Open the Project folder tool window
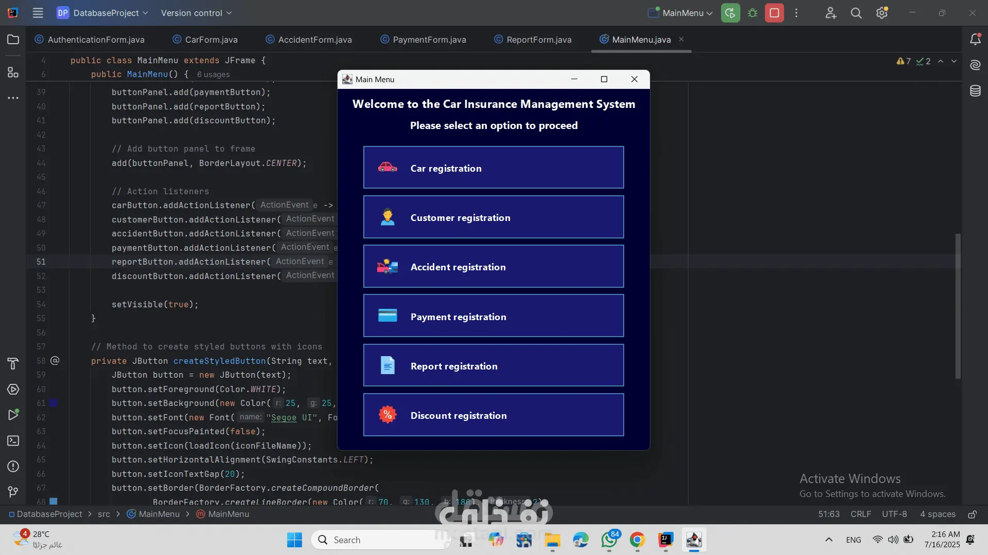Screen dimensions: 988x555 (x=13, y=40)
